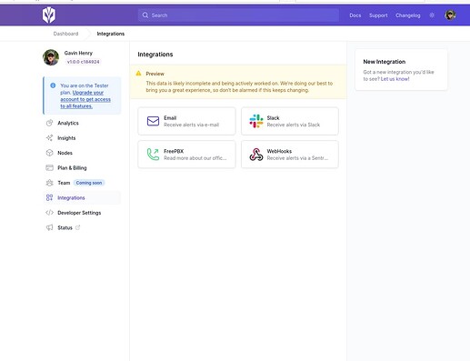Click the search magnifier icon
This screenshot has width=470, height=361.
coord(145,15)
